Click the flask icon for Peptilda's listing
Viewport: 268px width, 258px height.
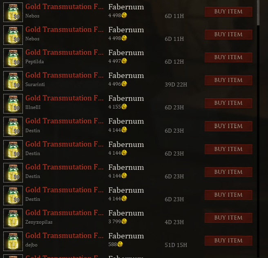(13, 58)
